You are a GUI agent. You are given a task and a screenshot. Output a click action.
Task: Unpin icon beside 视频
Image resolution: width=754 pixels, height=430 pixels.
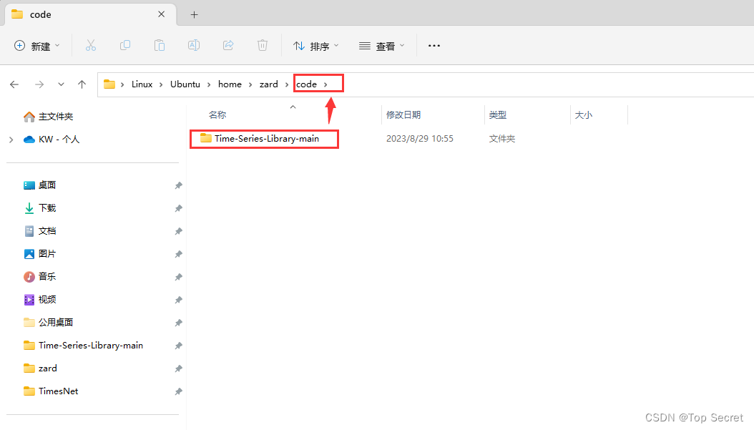point(178,300)
